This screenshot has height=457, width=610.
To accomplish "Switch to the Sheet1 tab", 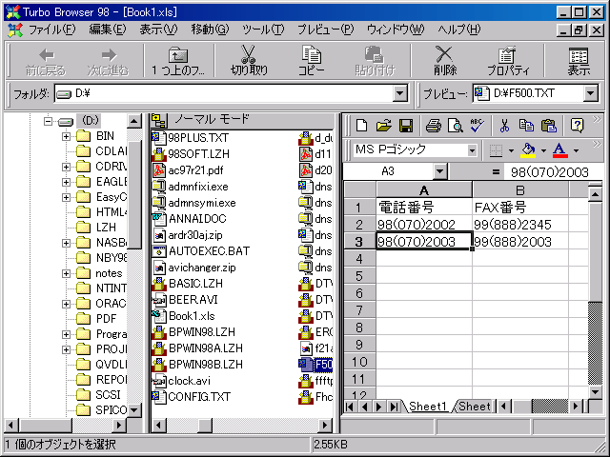I will click(428, 407).
